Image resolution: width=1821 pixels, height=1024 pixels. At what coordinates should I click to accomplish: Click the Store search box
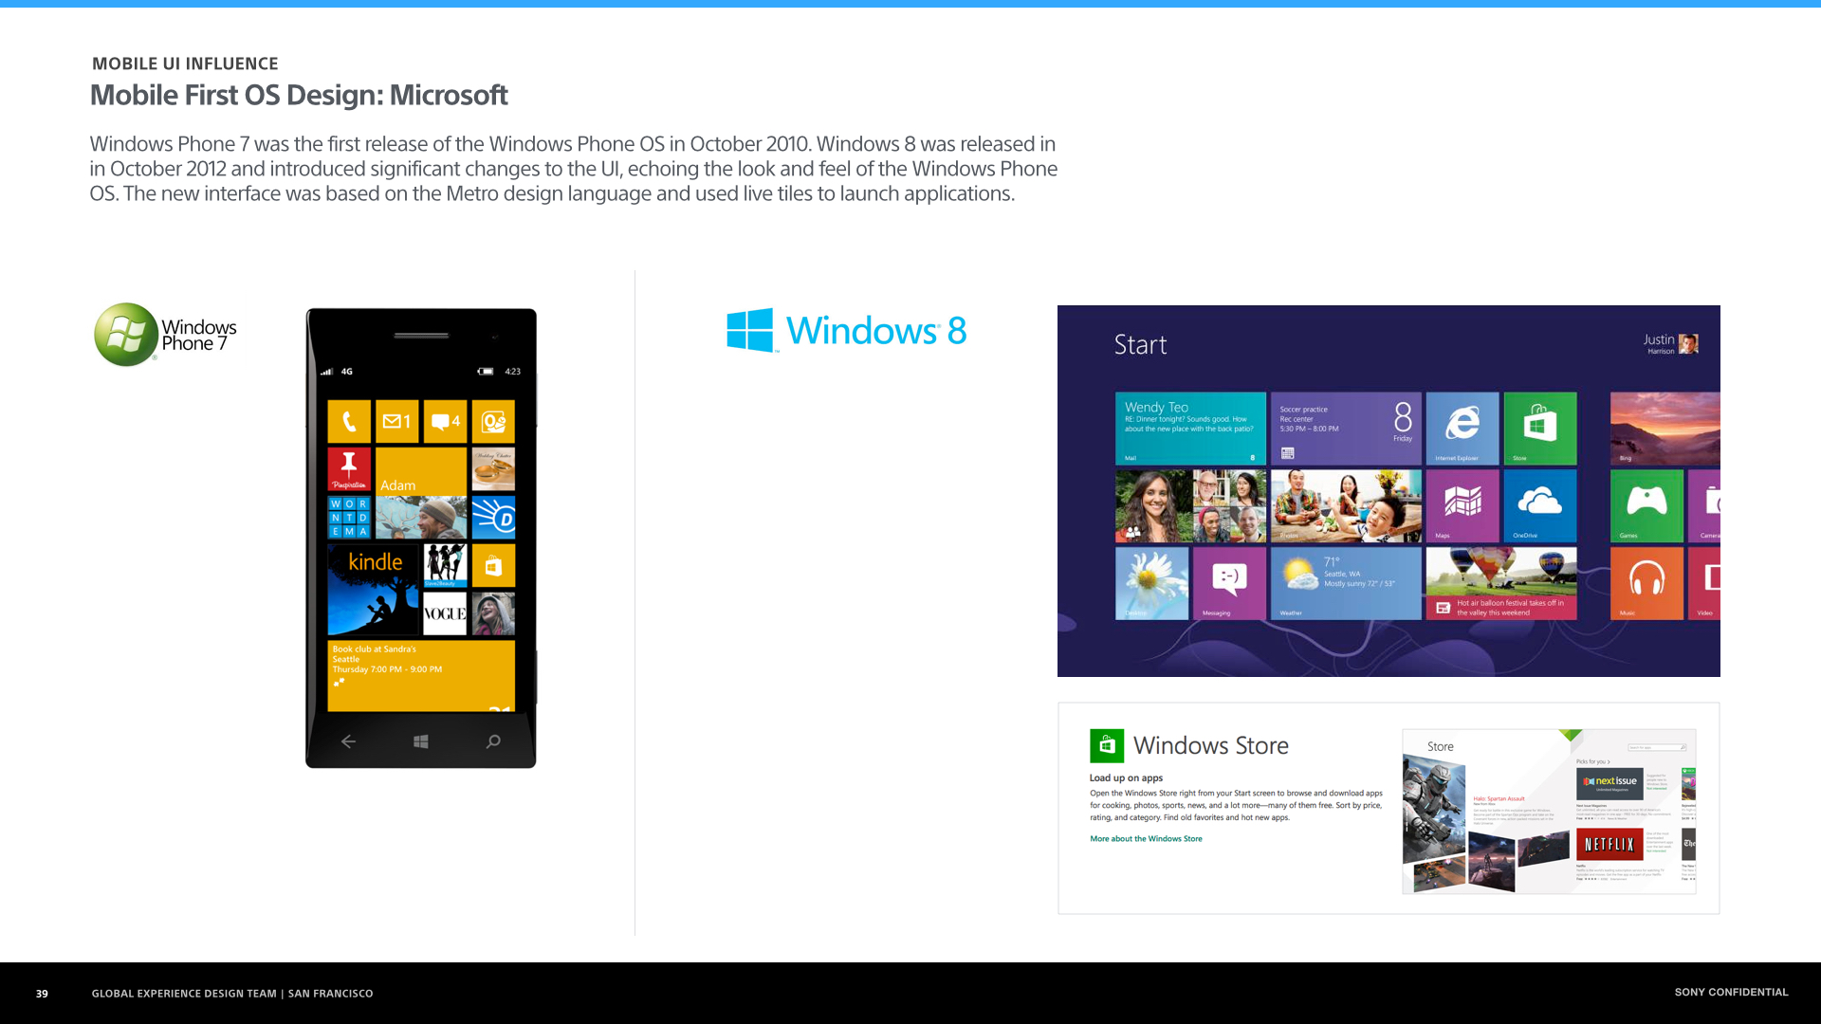[x=1656, y=747]
